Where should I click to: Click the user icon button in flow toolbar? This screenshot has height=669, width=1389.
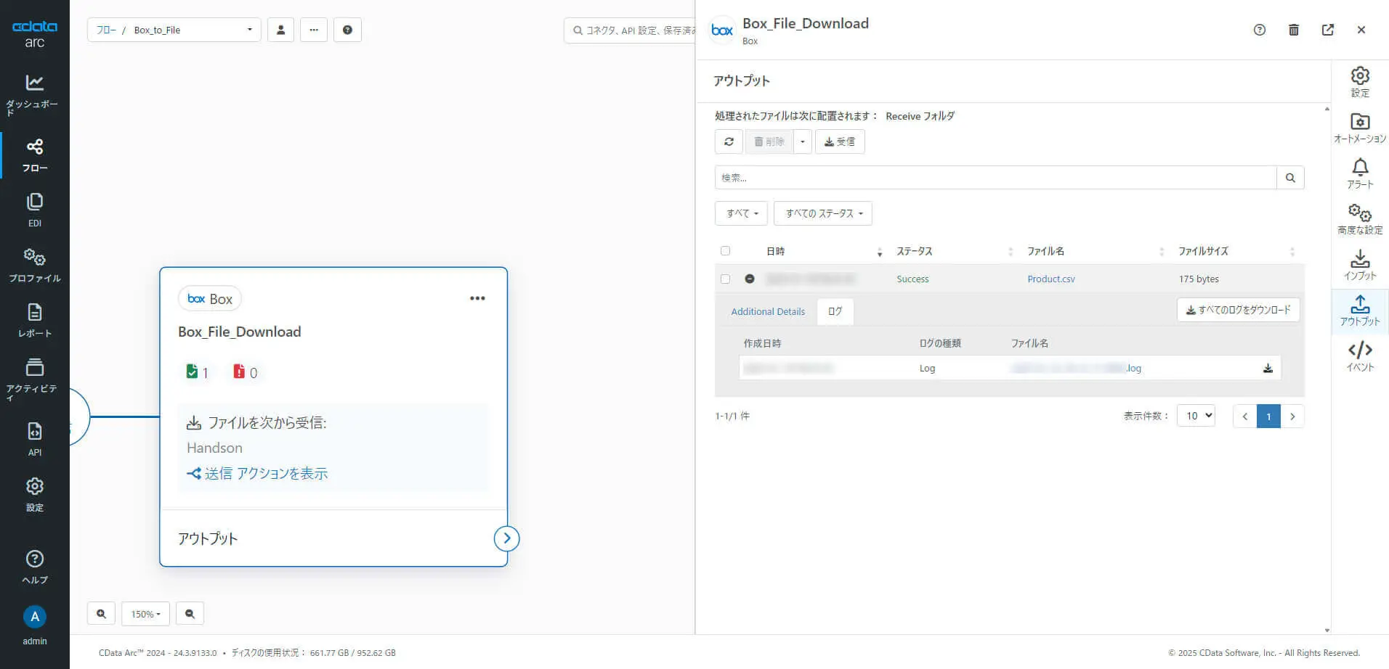click(280, 30)
